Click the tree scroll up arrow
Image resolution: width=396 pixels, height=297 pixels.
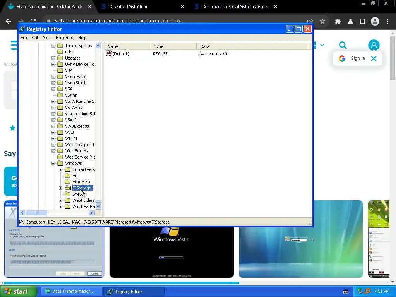(x=98, y=46)
